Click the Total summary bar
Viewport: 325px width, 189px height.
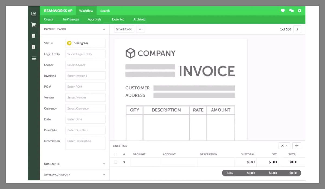261,173
